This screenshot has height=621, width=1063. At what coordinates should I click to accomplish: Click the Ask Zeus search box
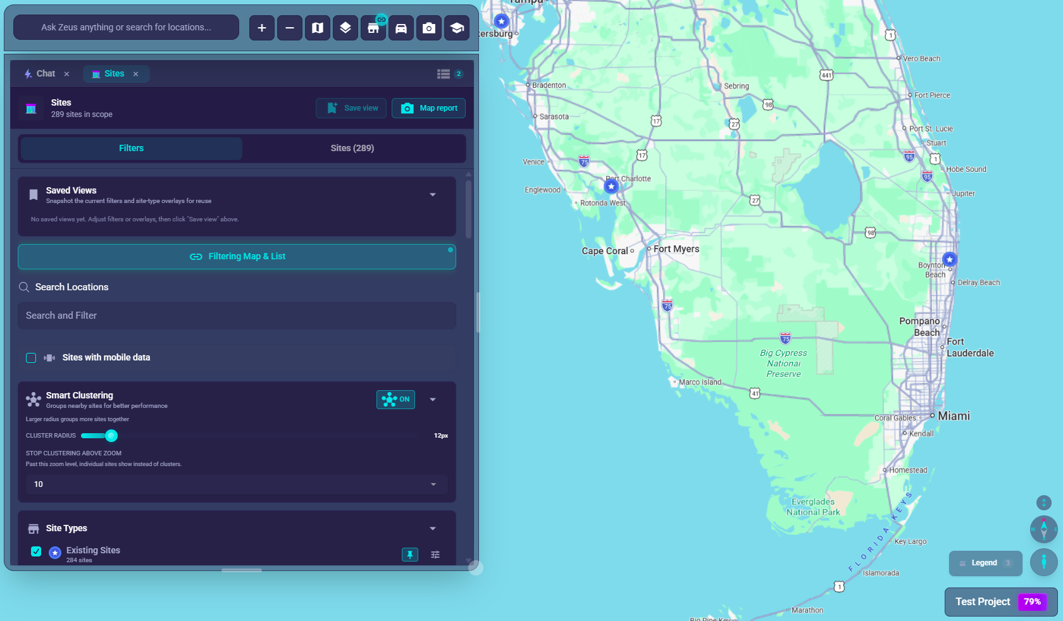pyautogui.click(x=127, y=28)
